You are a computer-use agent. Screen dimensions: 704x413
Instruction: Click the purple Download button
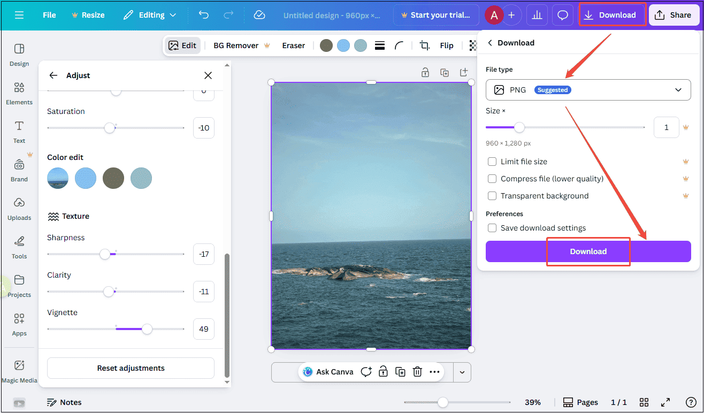tap(587, 251)
